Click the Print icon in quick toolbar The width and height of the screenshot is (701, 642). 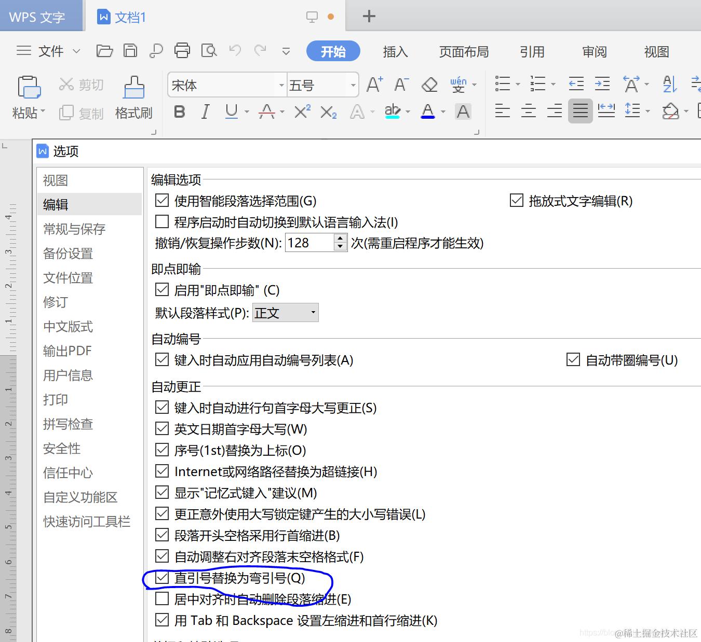pyautogui.click(x=182, y=51)
